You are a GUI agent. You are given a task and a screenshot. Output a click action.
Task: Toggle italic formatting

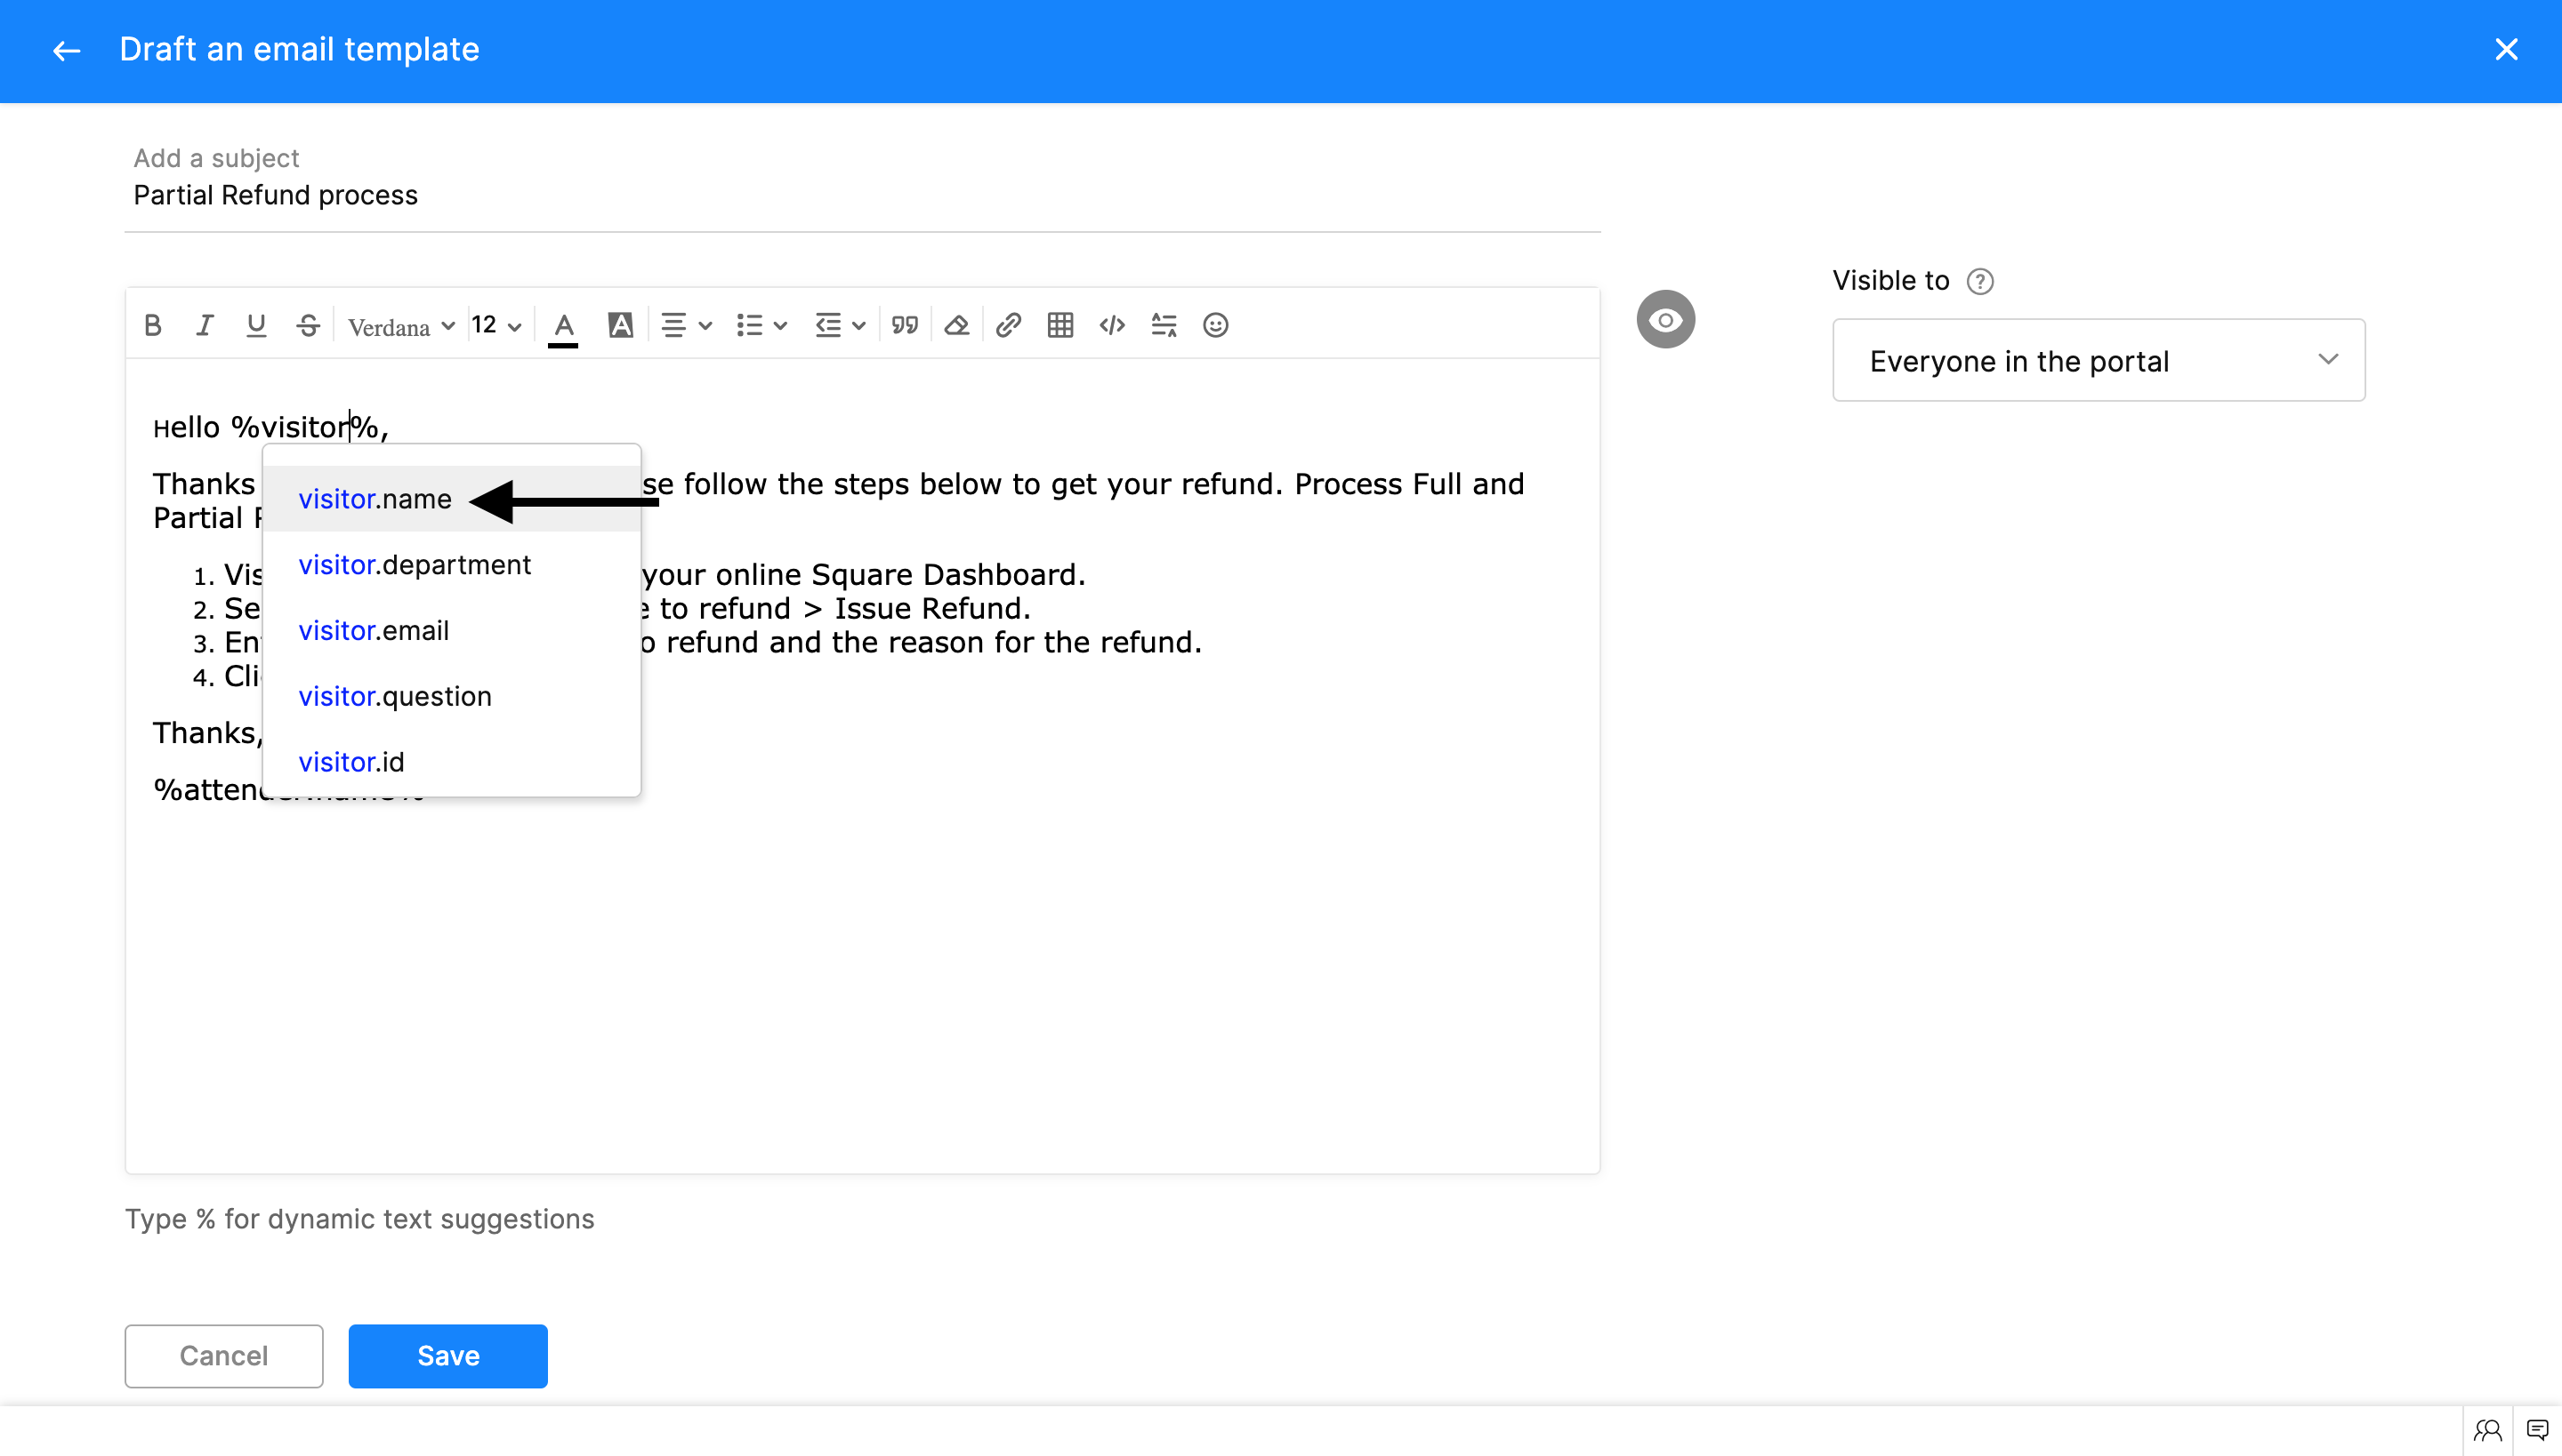(x=205, y=325)
